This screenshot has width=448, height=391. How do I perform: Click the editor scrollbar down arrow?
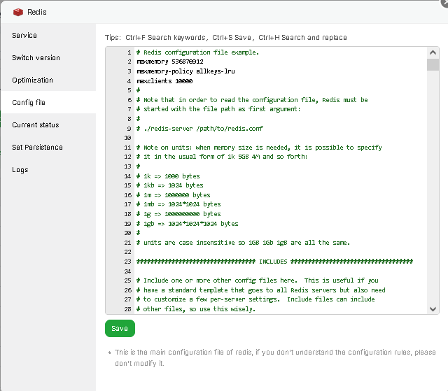click(x=433, y=309)
